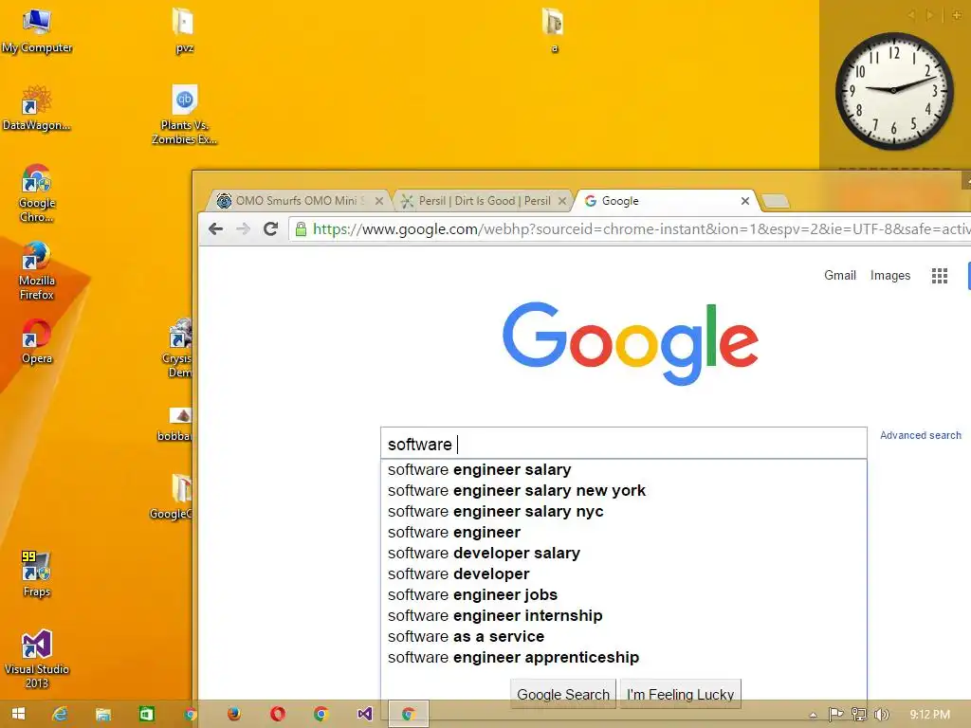Open the Gmail link
The width and height of the screenshot is (971, 728).
(x=840, y=276)
